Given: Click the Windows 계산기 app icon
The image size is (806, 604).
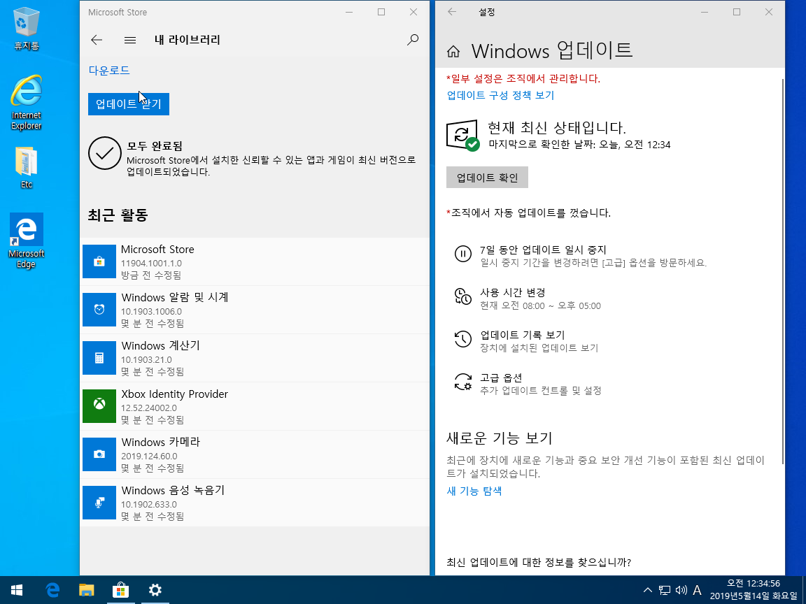Looking at the screenshot, I should tap(99, 358).
